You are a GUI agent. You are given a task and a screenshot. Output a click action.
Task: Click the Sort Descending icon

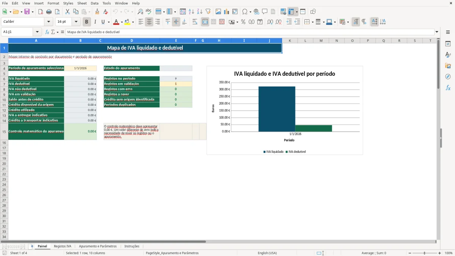pos(200,12)
